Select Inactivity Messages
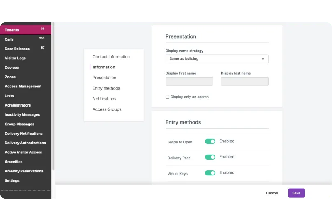332x221 pixels. point(22,114)
